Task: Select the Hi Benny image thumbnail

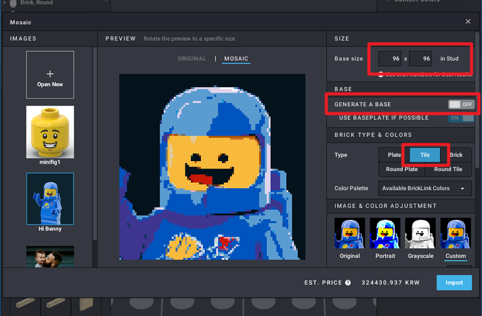Action: [50, 199]
